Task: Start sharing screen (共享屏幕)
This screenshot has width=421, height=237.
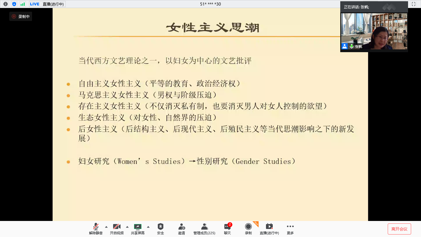Action: tap(137, 229)
